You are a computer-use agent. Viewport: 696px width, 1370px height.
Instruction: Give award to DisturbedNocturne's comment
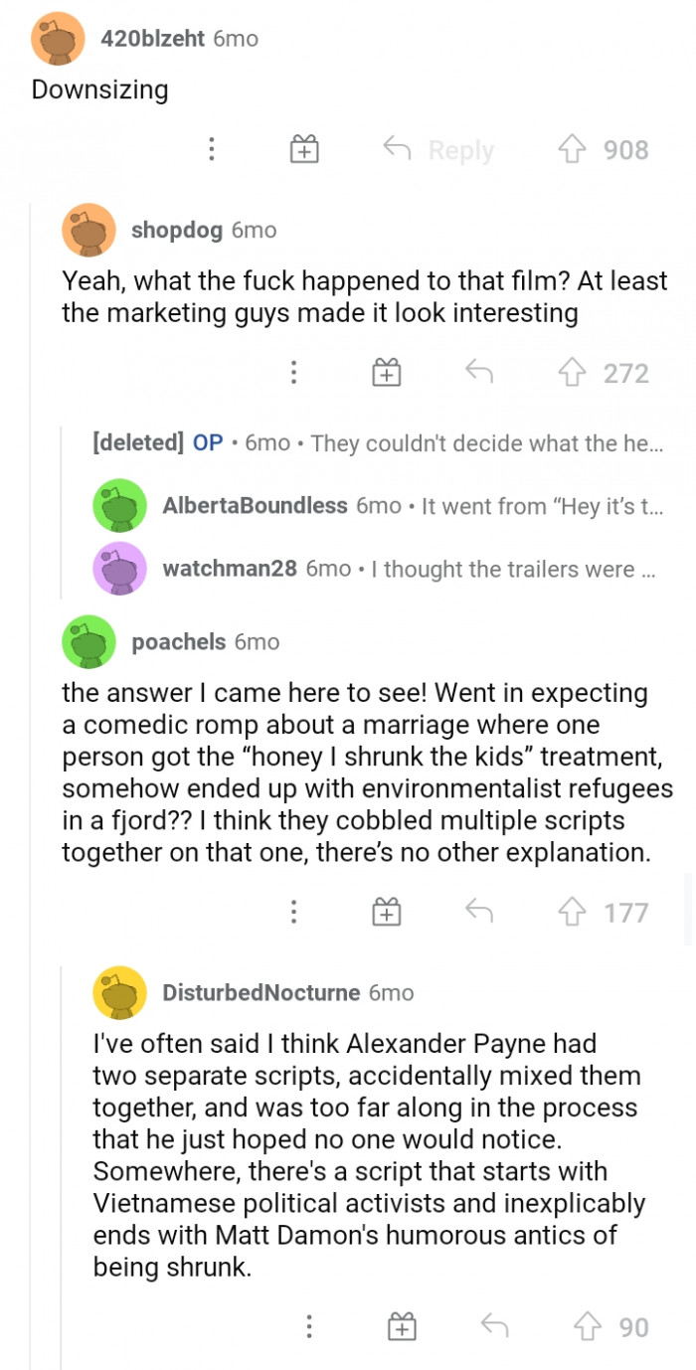click(x=401, y=1327)
